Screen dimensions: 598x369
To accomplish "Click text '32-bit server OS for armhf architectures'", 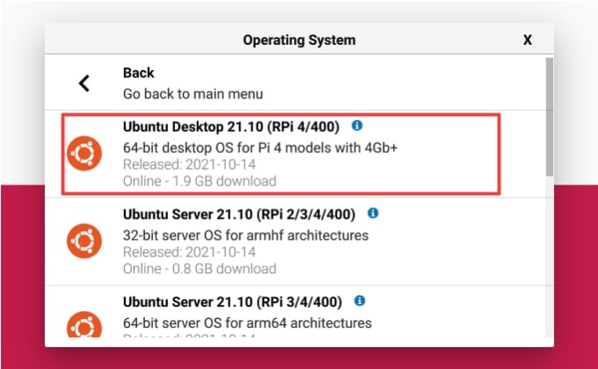I will [245, 235].
